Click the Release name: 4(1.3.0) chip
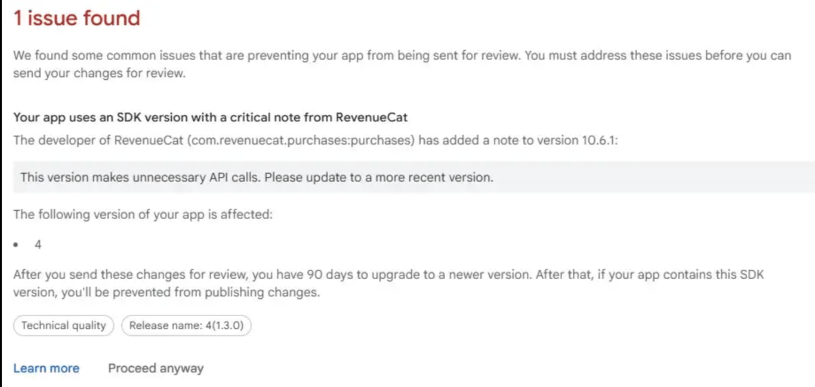This screenshot has width=815, height=387. pos(186,326)
